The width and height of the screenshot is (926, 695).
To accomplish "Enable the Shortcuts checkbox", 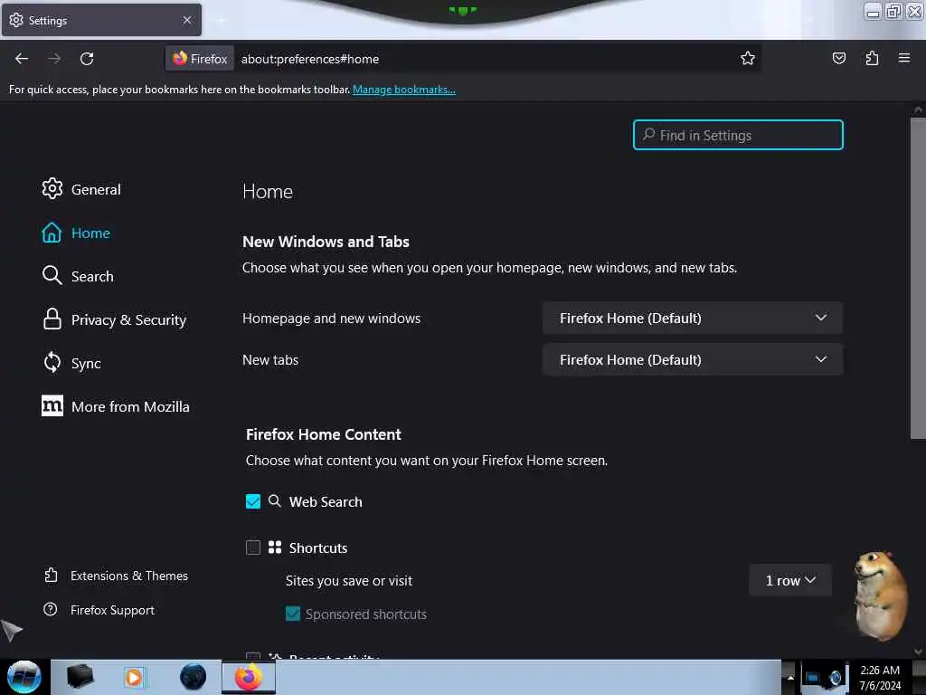I will [x=253, y=547].
